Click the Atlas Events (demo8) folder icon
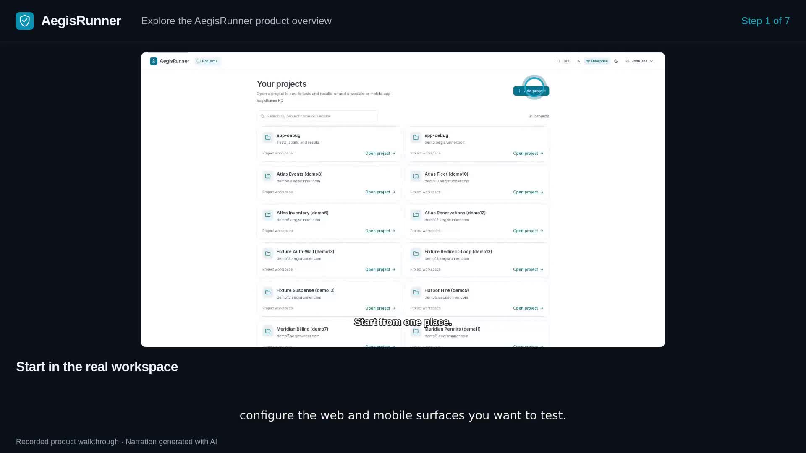The image size is (806, 453). click(x=268, y=176)
